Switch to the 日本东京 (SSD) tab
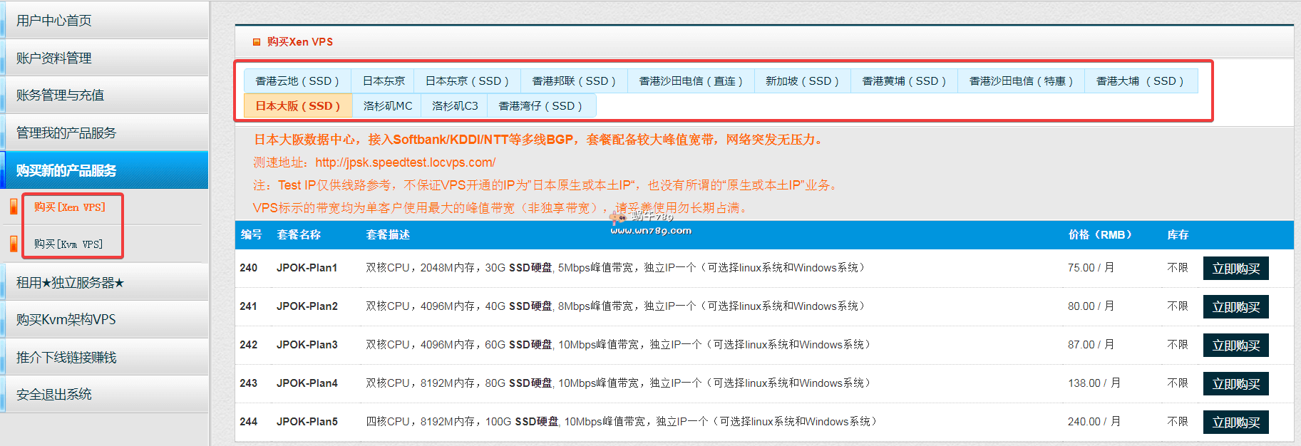The width and height of the screenshot is (1301, 446). [x=467, y=81]
